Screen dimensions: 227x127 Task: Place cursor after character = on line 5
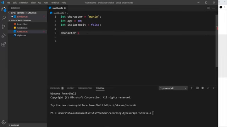coord(80,33)
